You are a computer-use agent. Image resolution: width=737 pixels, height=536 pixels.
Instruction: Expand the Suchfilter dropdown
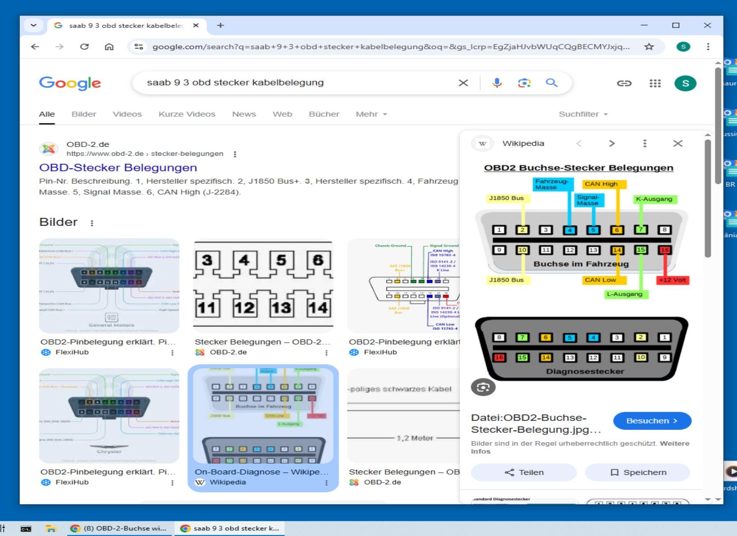[x=583, y=114]
